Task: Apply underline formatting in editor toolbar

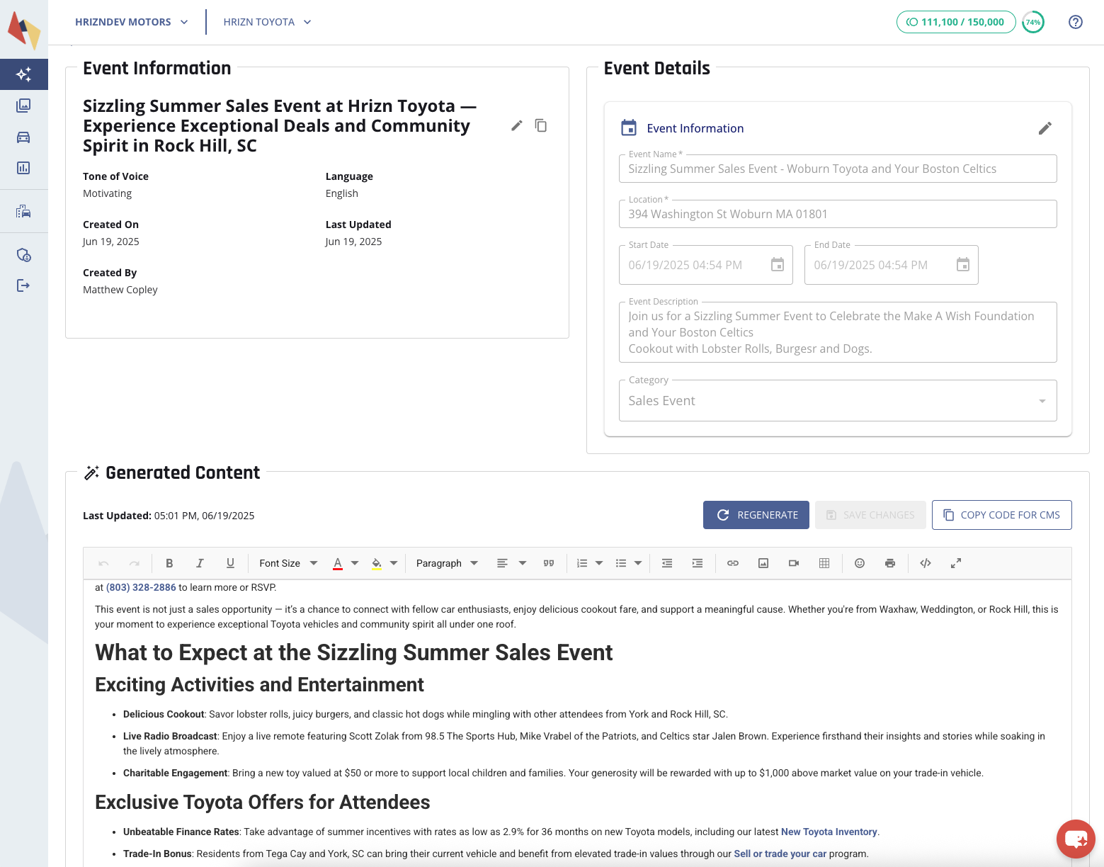Action: (x=230, y=563)
